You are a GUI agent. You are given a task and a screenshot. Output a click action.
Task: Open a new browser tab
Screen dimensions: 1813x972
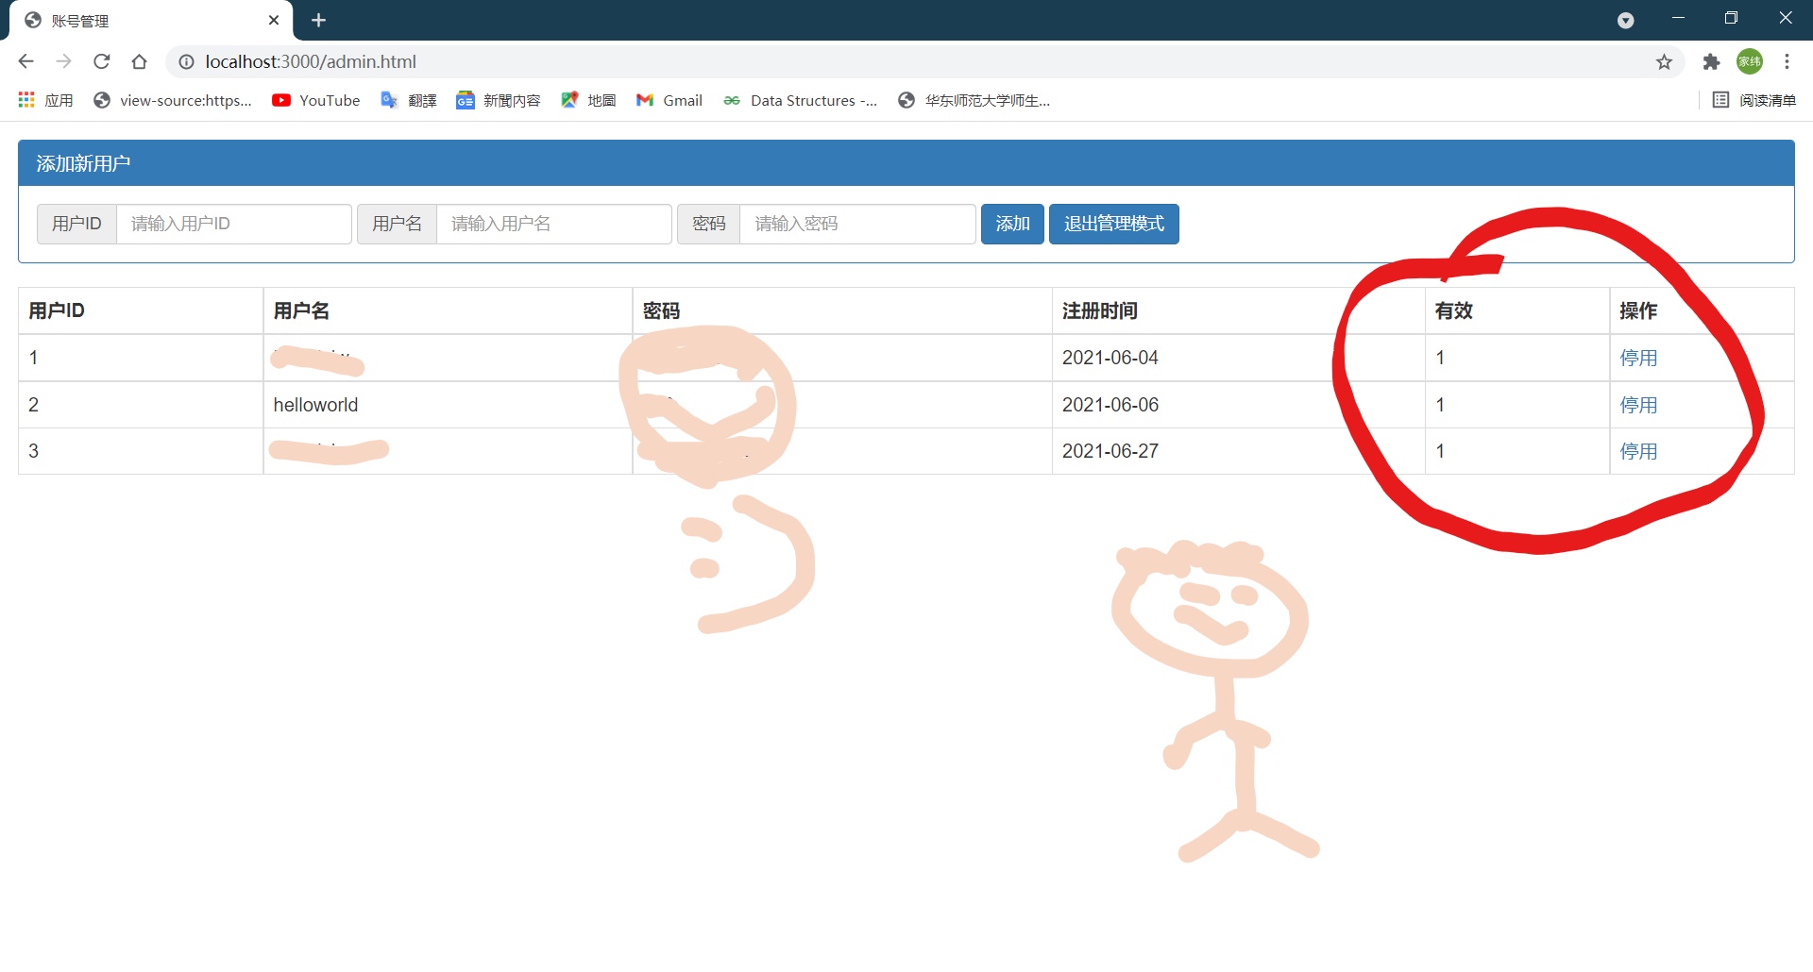click(318, 20)
